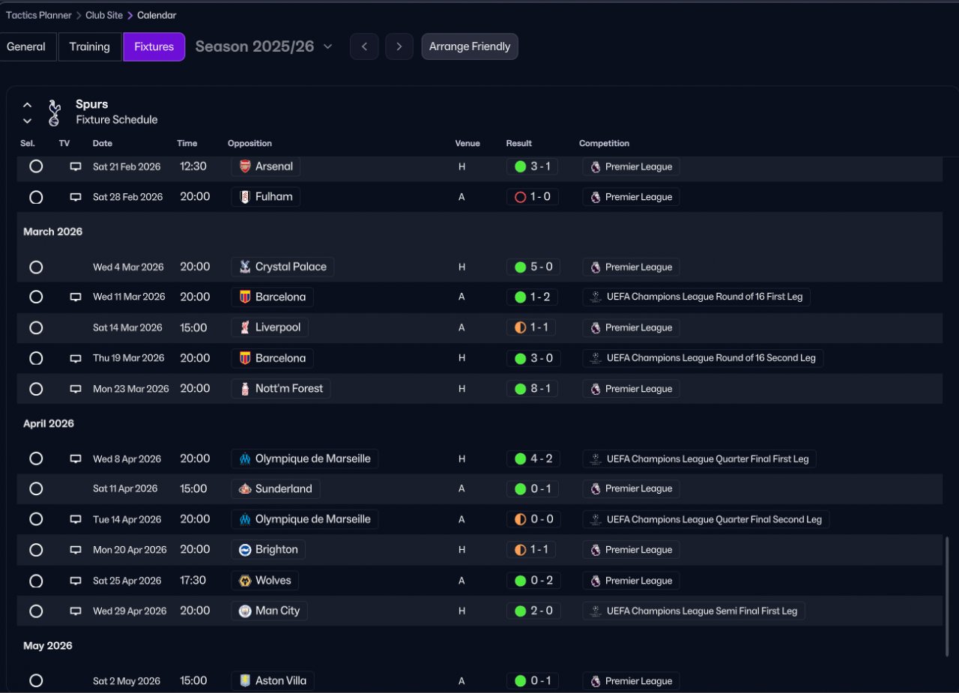
Task: Click the Opposition column header
Action: (249, 143)
